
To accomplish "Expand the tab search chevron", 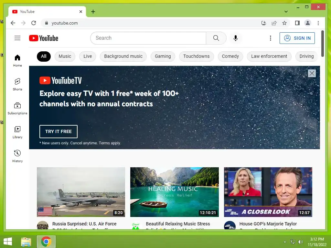I will click(x=286, y=12).
